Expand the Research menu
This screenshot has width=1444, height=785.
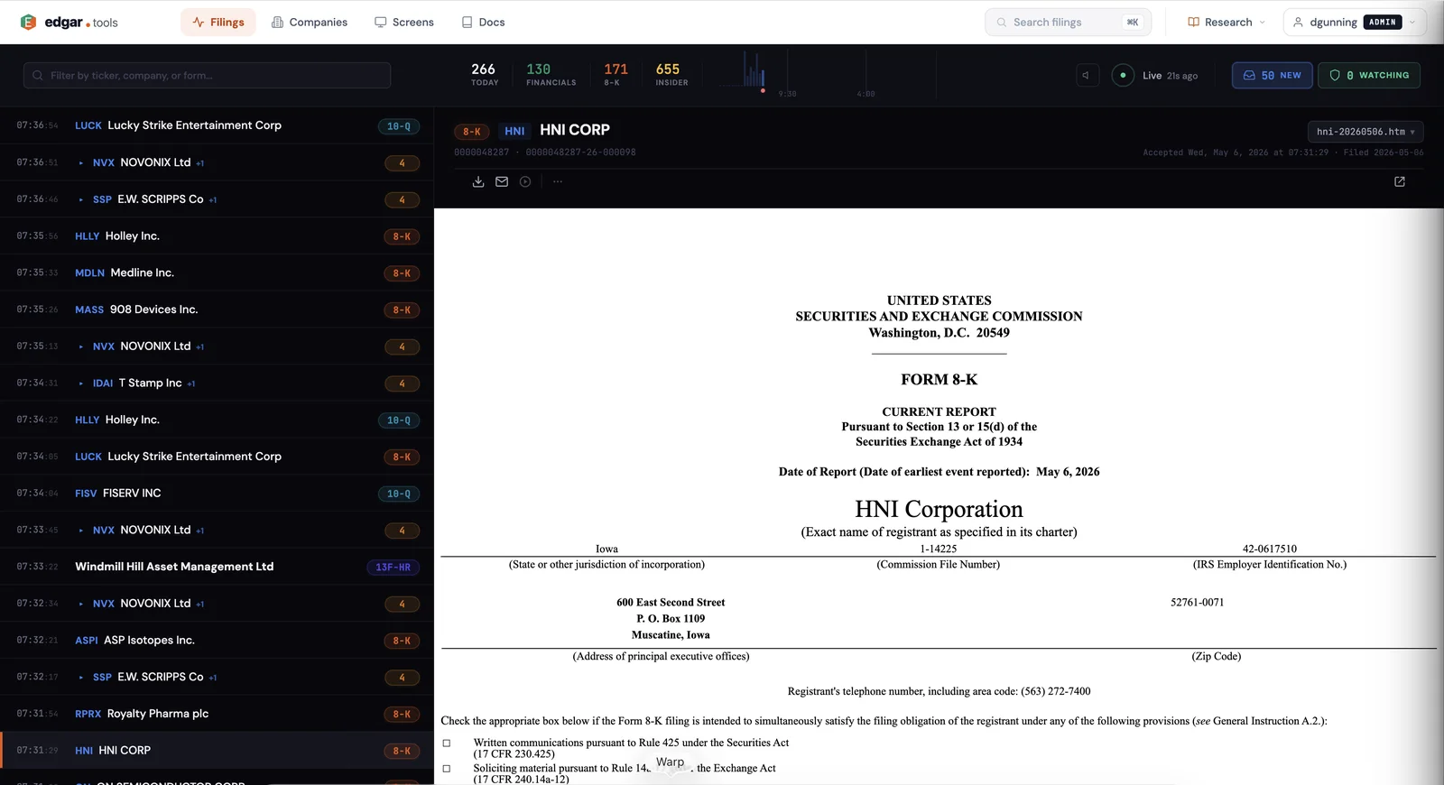click(1226, 22)
